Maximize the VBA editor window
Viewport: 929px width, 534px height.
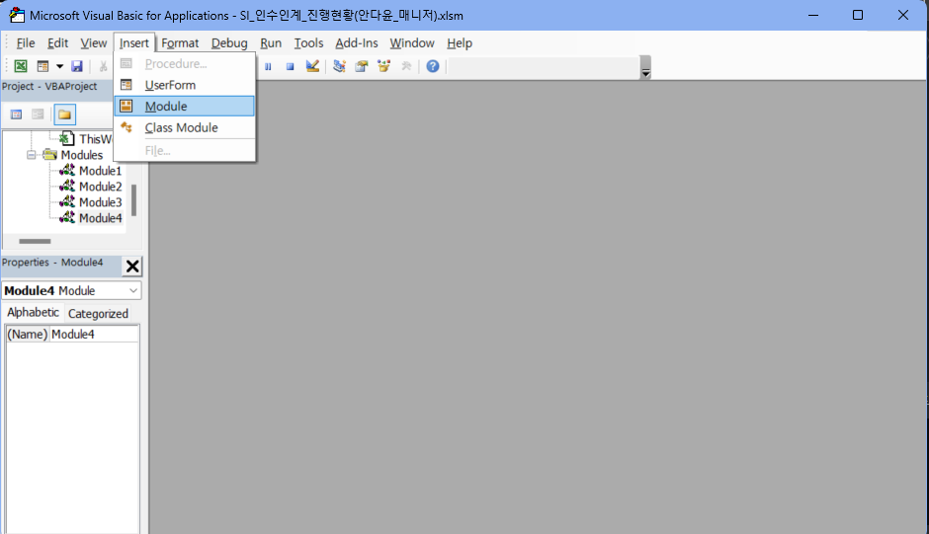(857, 15)
